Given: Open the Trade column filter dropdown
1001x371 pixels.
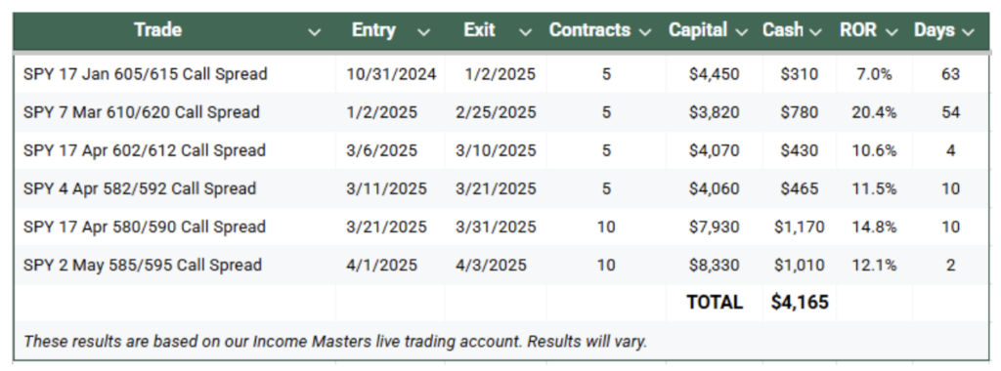Looking at the screenshot, I should point(314,32).
